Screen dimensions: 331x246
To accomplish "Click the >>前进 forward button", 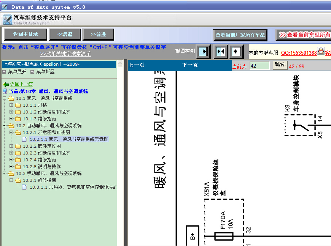I will click(x=98, y=34).
